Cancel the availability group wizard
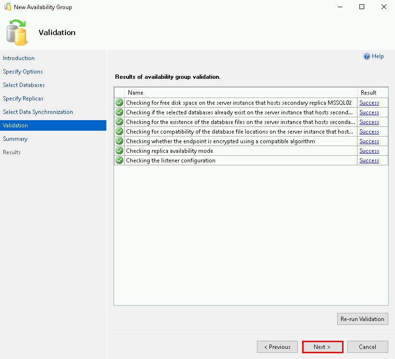The image size is (395, 359). coord(367,347)
